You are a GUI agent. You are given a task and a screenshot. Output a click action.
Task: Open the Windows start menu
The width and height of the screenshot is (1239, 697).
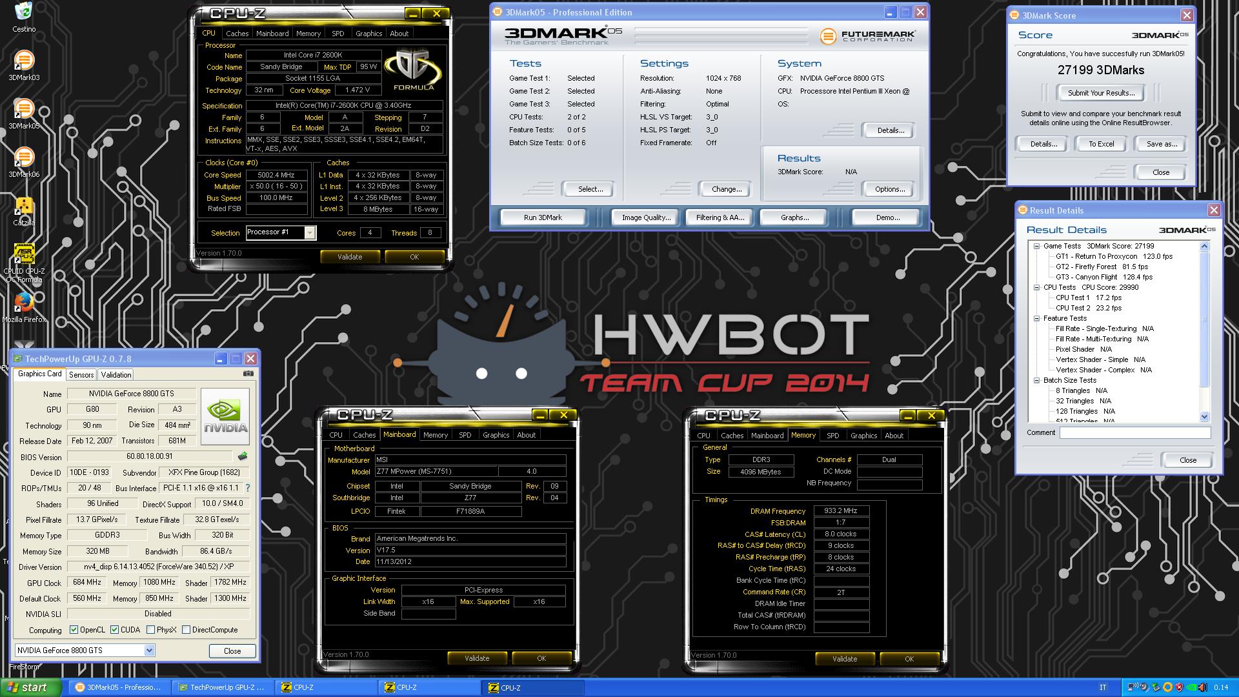(31, 687)
